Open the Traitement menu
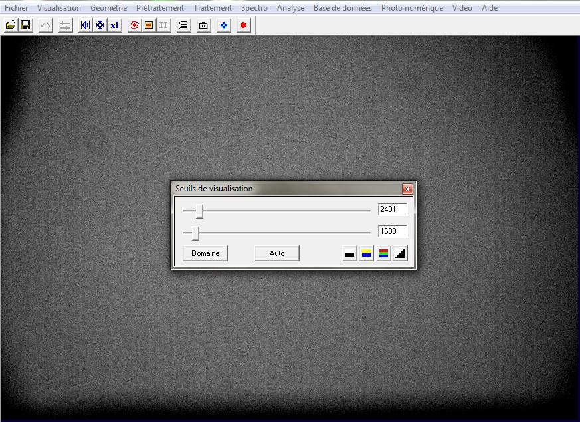 pos(213,8)
